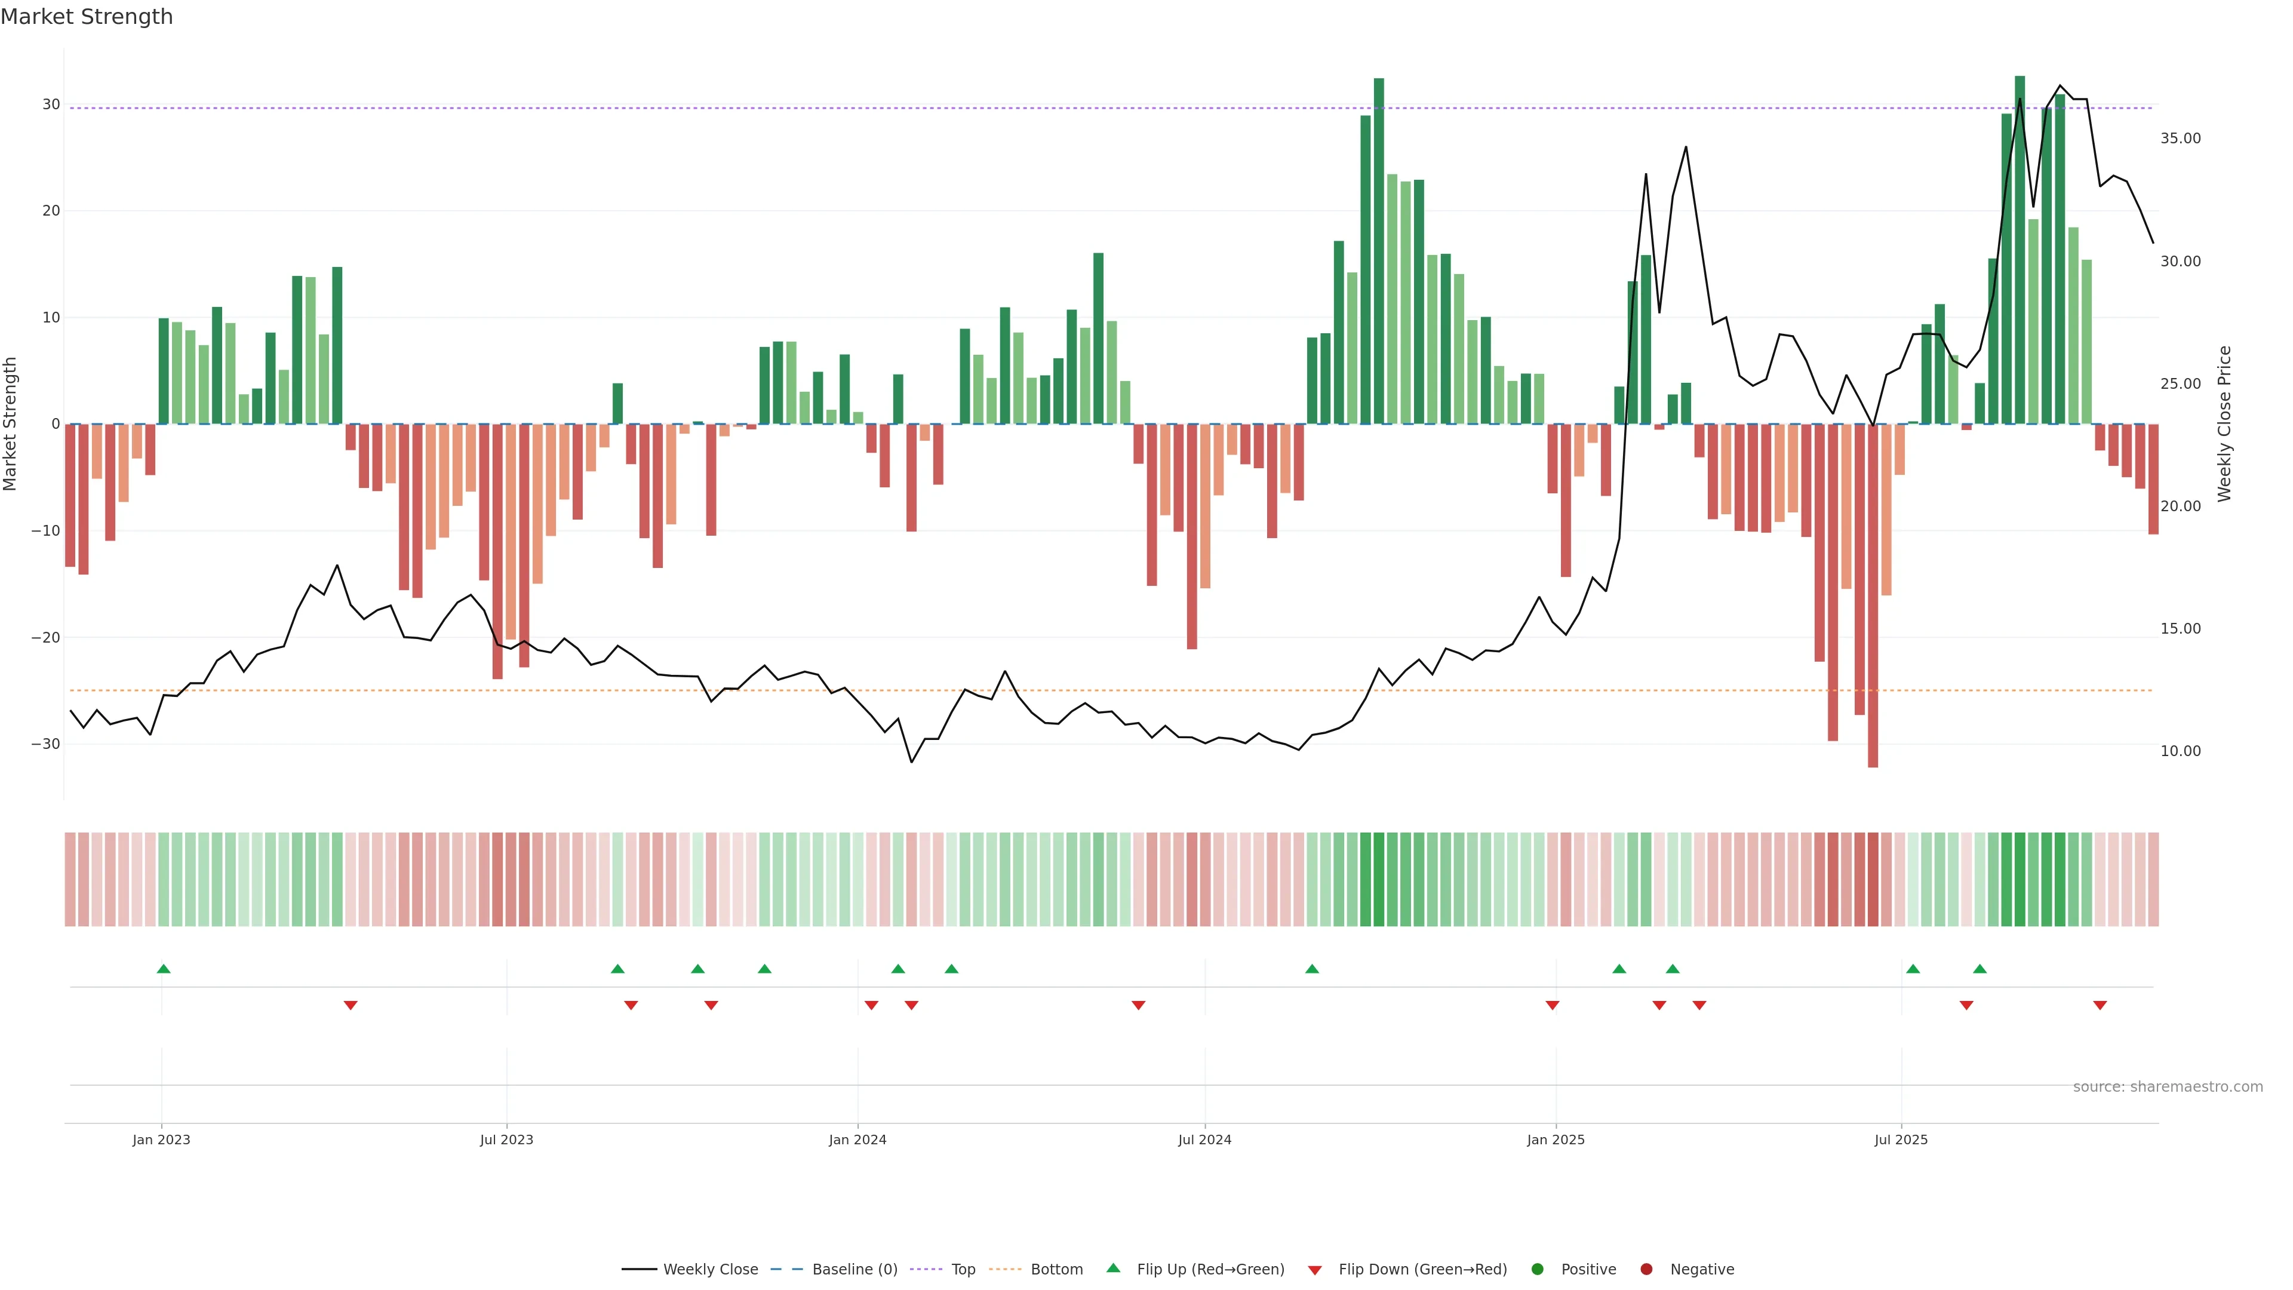The height and width of the screenshot is (1290, 2293).
Task: Click the Market Strength chart title
Action: click(87, 17)
